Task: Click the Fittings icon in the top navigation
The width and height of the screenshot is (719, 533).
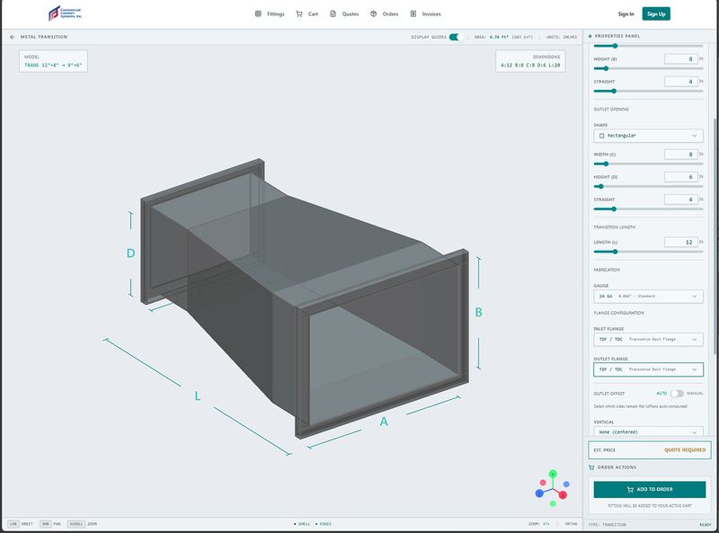Action: [260, 13]
